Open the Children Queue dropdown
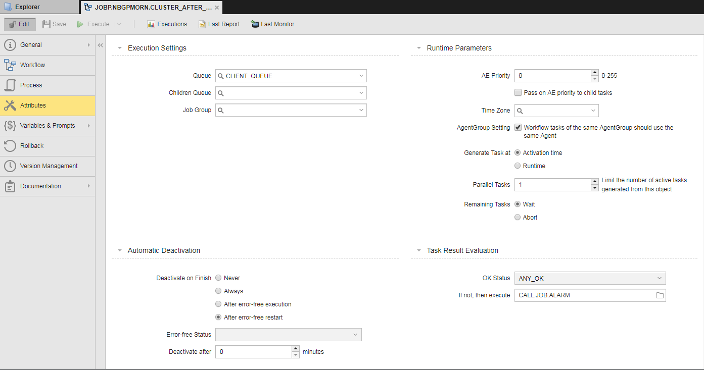Screen dimensions: 704x370 [361, 93]
